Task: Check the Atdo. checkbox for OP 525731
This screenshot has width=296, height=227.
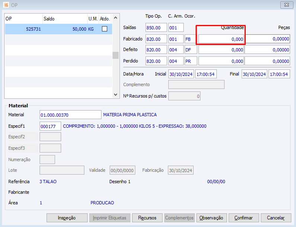Action: (x=104, y=29)
